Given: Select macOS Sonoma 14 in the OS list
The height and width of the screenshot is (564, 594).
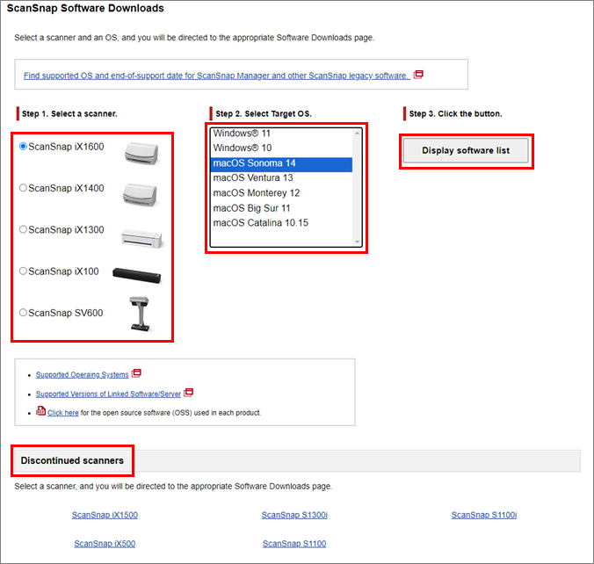Looking at the screenshot, I should (281, 163).
